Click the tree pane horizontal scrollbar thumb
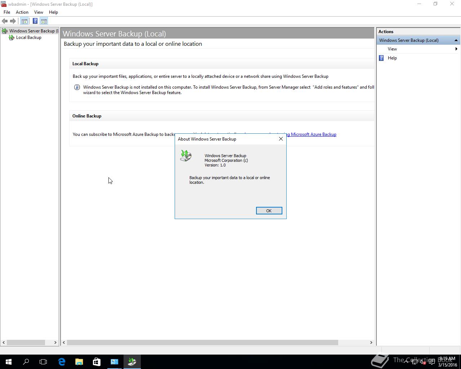This screenshot has width=461, height=369. (x=26, y=342)
